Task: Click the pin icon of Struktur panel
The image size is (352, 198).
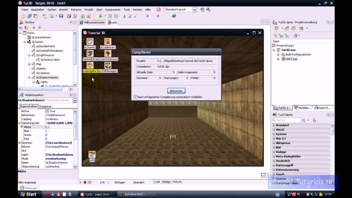Action: [x=71, y=22]
